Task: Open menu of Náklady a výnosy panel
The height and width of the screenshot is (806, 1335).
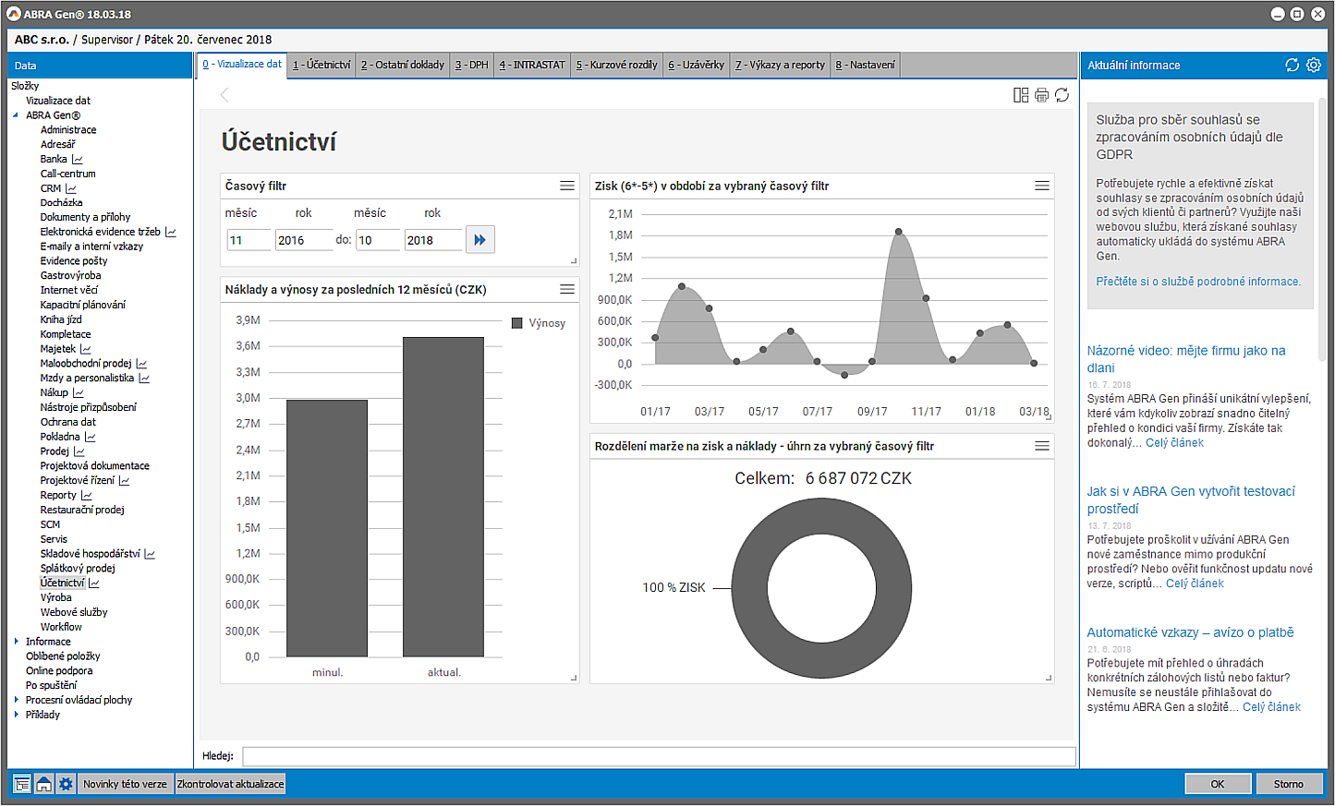Action: (x=567, y=289)
